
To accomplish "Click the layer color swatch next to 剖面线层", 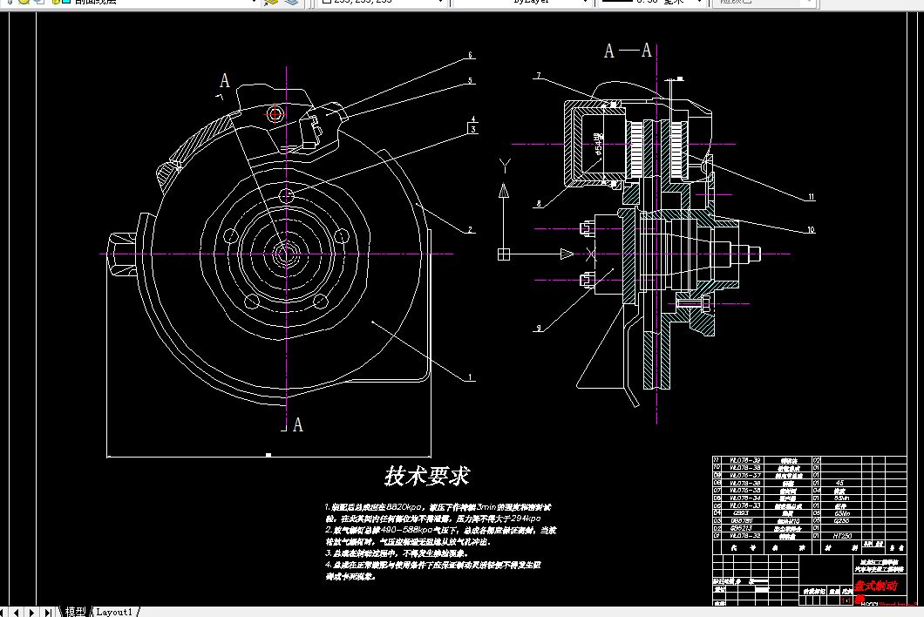I will (67, 3).
